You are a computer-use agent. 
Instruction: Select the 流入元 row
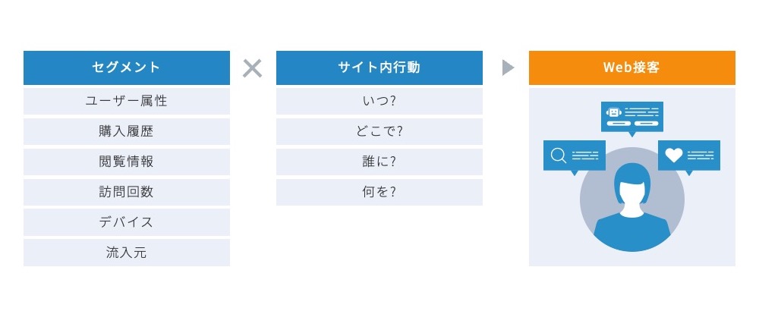tap(126, 253)
